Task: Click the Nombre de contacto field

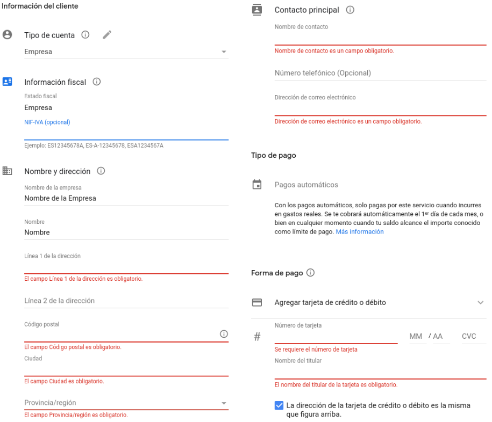Action: coord(380,39)
